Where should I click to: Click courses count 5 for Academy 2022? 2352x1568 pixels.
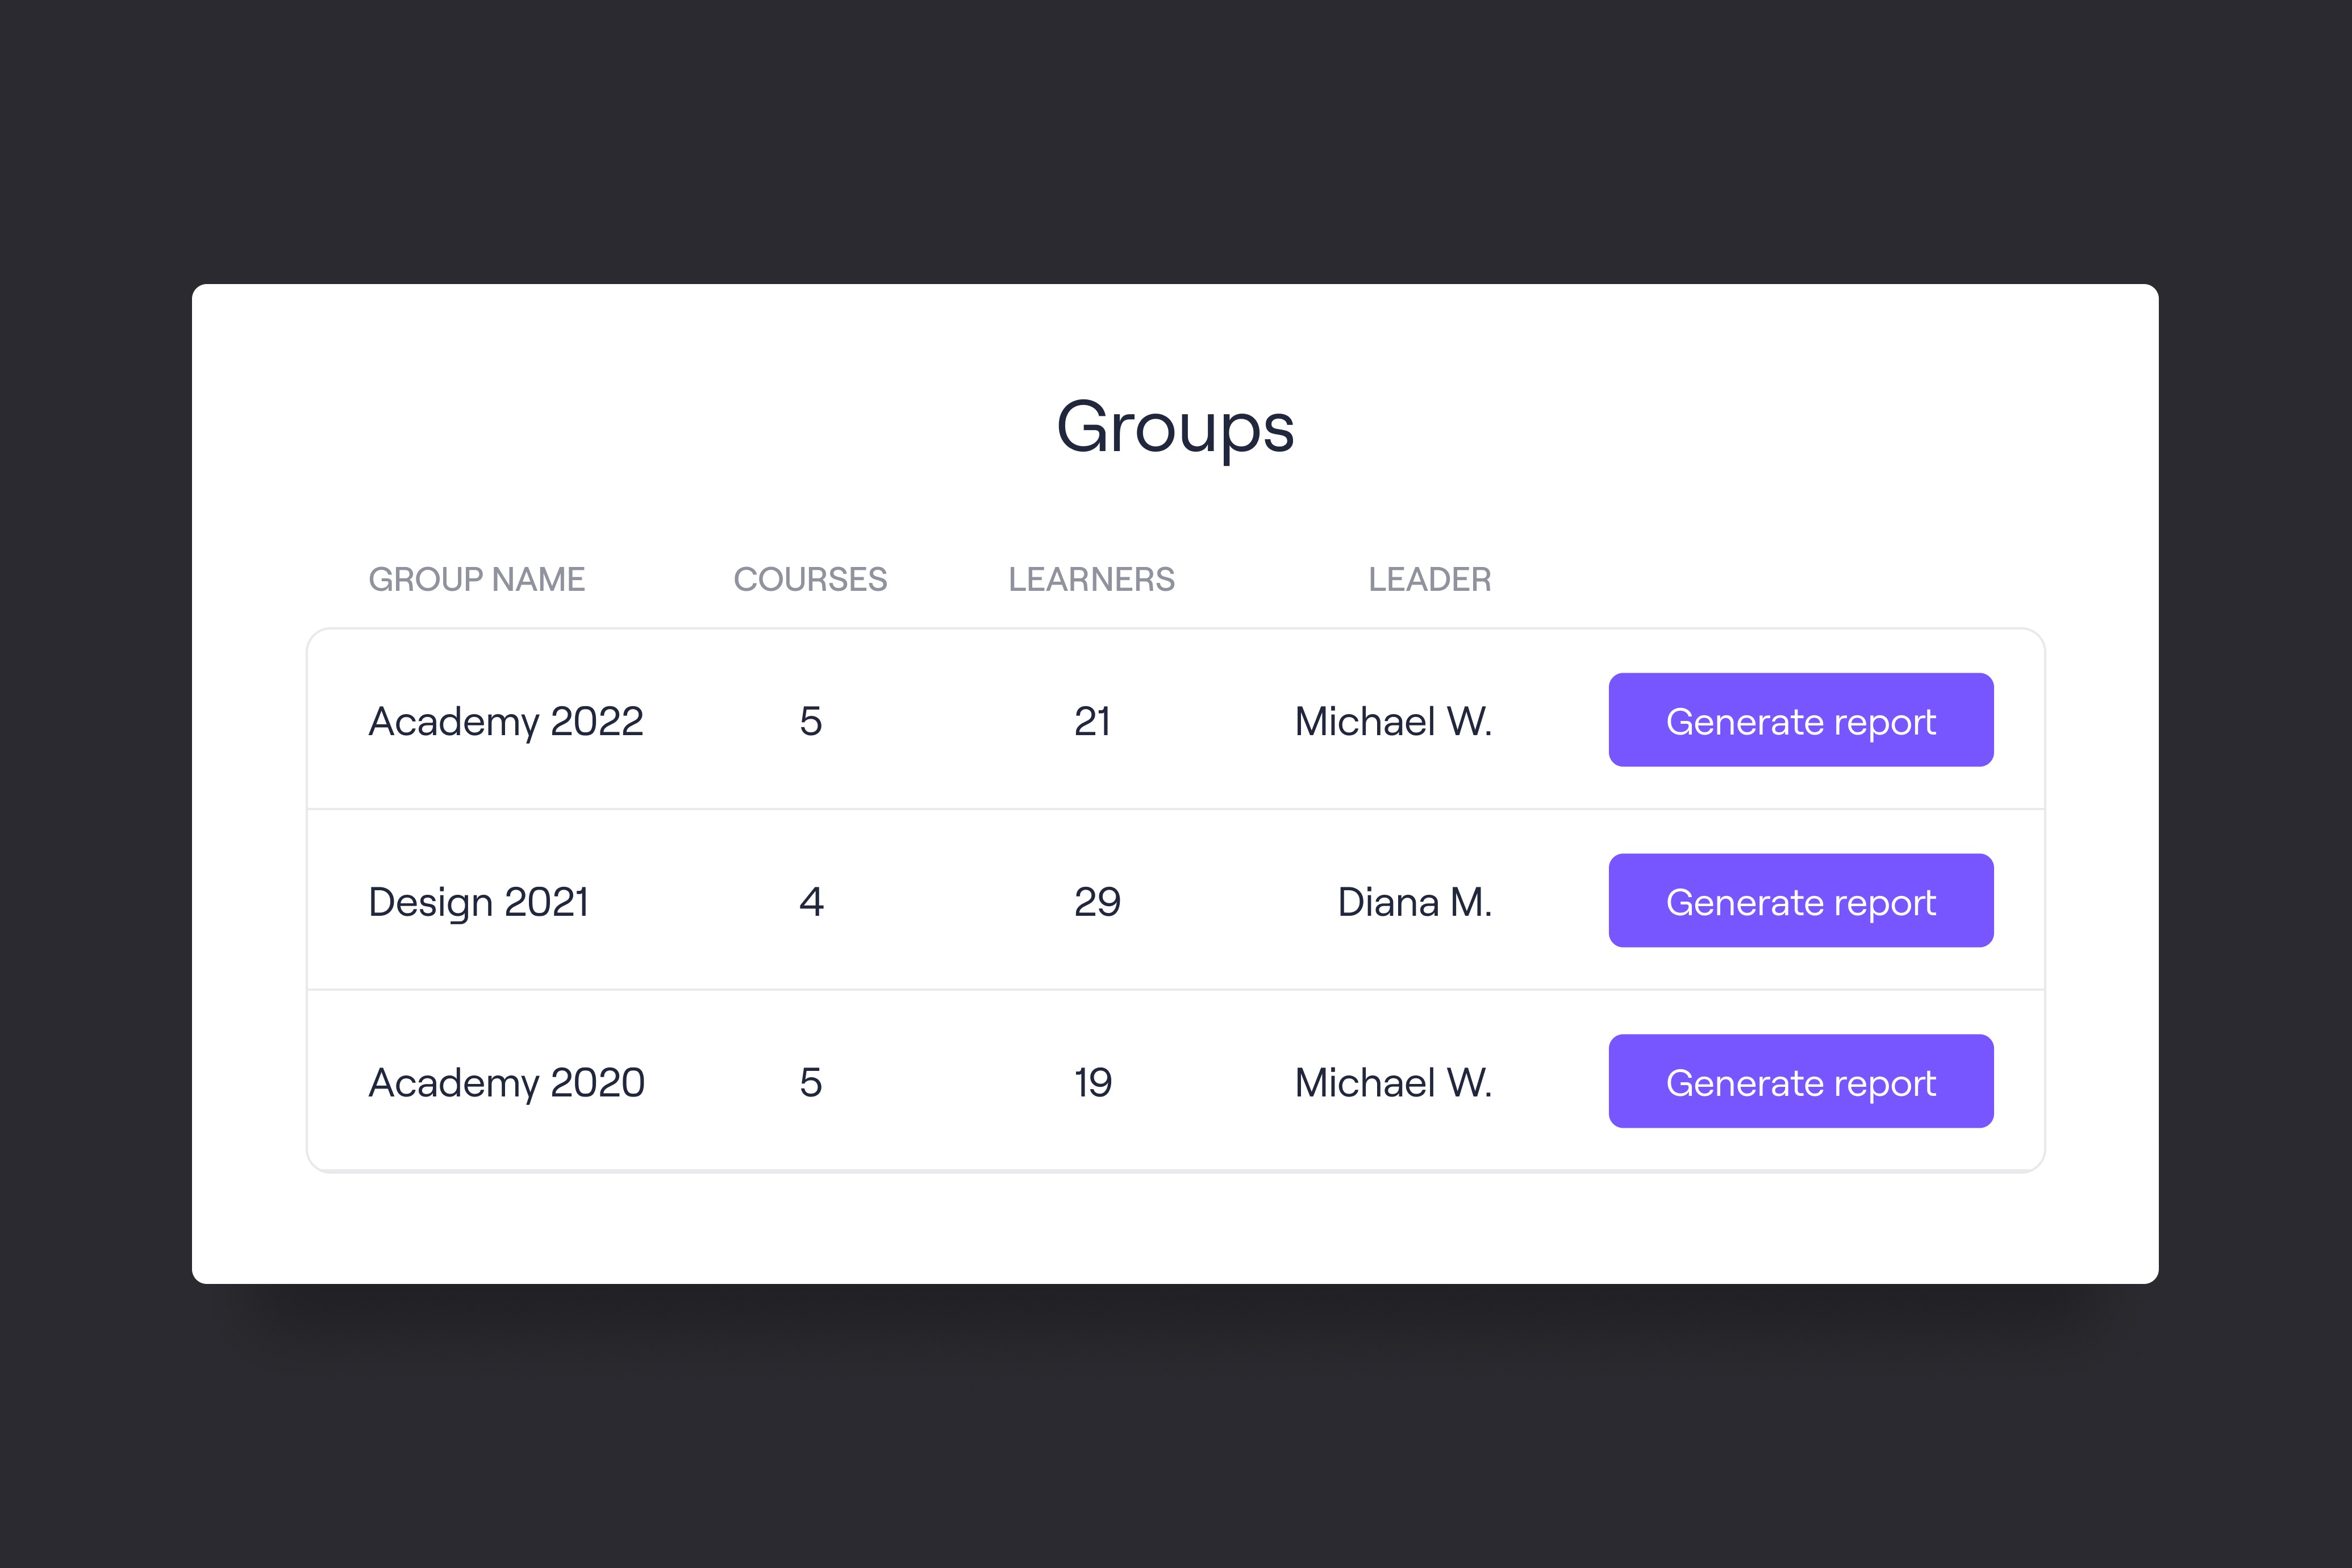(x=810, y=721)
